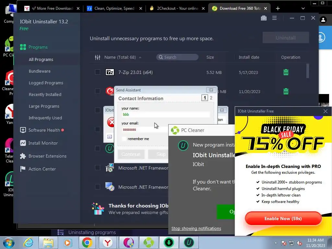Viewport: 332px width, 249px height.
Task: Click the your email field in Send Assistant
Action: (145, 129)
